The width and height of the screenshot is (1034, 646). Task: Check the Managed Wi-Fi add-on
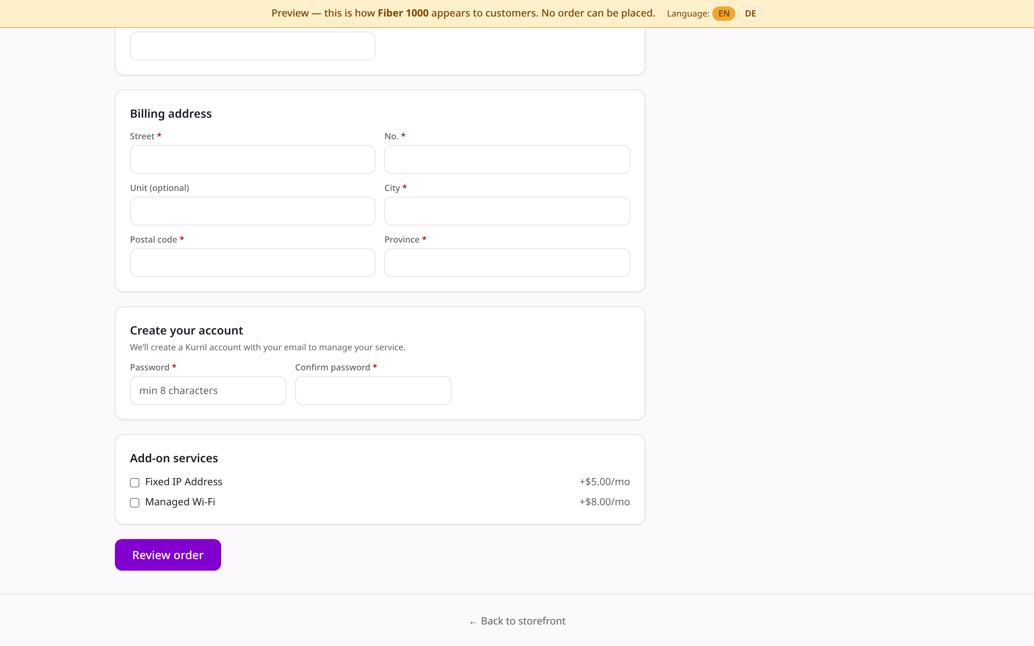[135, 503]
